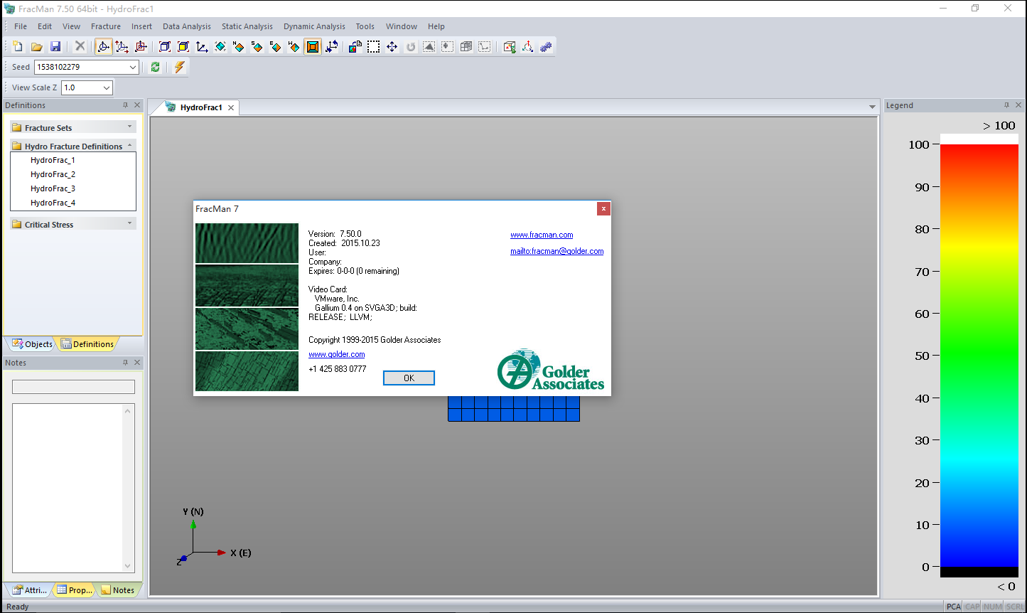Switch to the Objects tab

coord(32,344)
